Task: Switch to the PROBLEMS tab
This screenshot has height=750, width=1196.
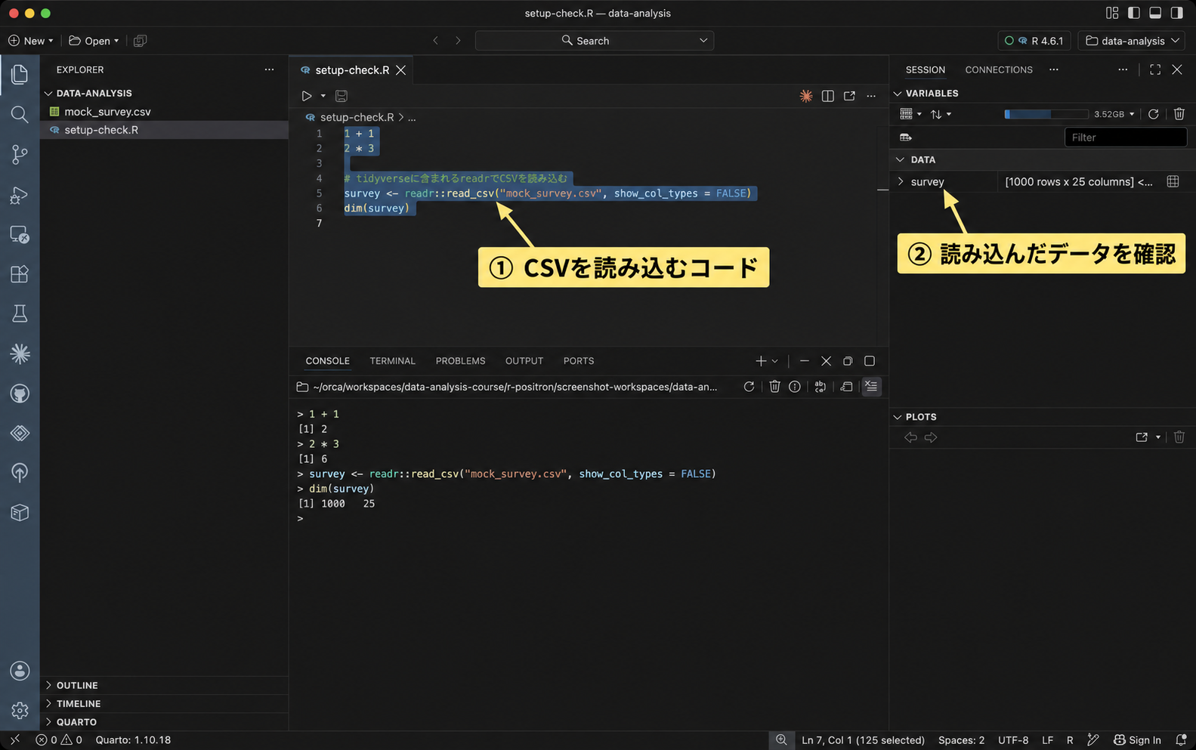Action: pyautogui.click(x=460, y=361)
